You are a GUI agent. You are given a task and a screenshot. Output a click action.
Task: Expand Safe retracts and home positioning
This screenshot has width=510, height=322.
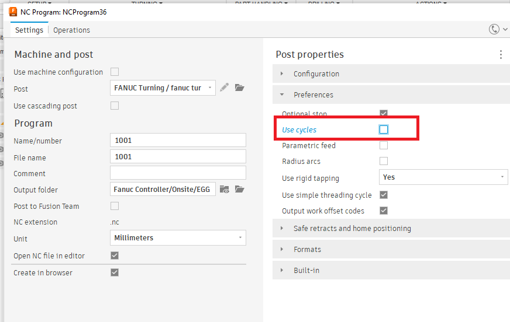352,229
